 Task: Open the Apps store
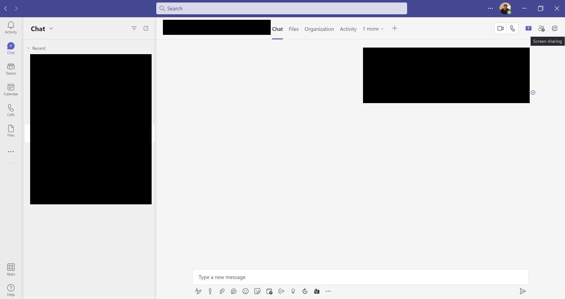click(x=11, y=269)
